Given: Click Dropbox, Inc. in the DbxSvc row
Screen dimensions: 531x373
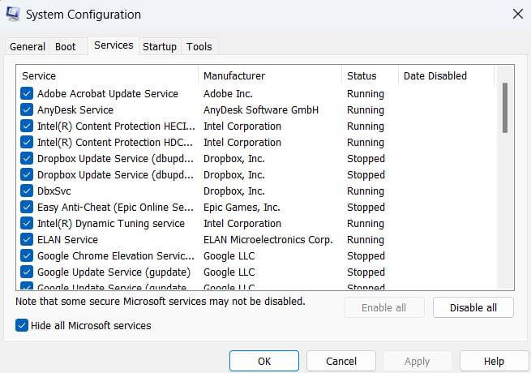Looking at the screenshot, I should tap(234, 191).
